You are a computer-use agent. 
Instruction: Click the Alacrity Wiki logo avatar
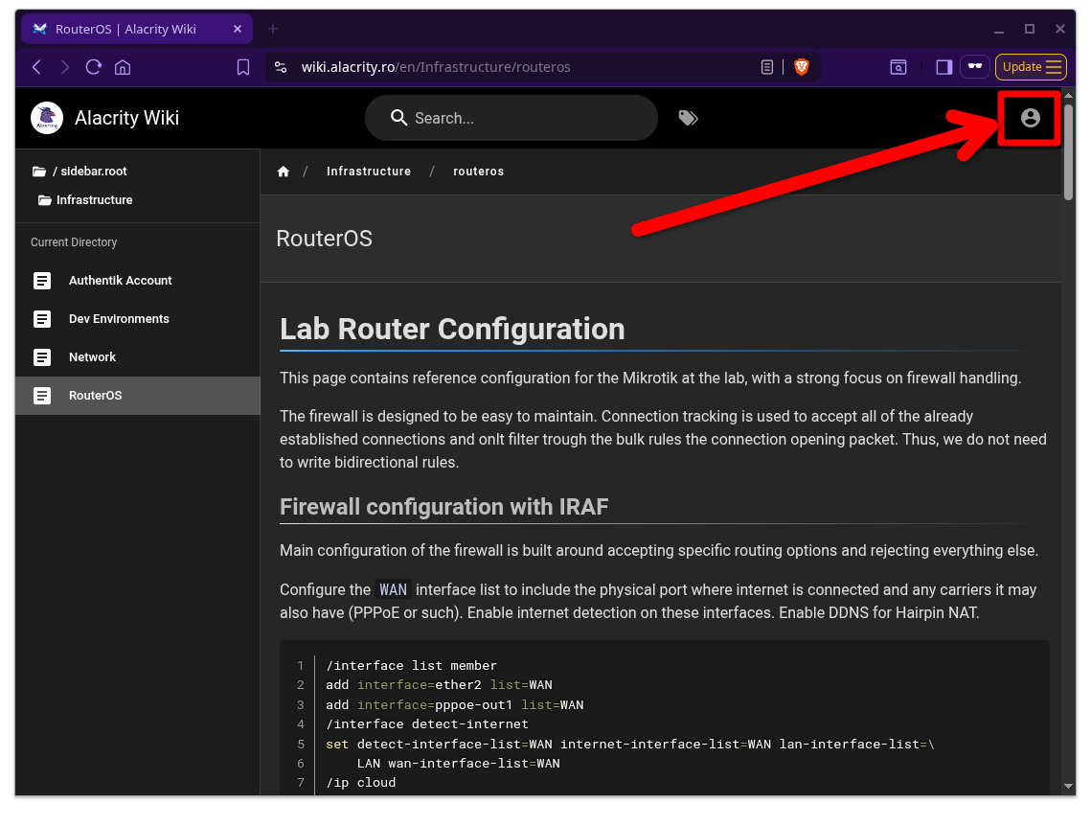pos(47,118)
